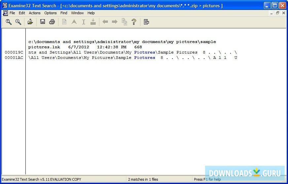
Task: Open the Options menu
Action: pyautogui.click(x=50, y=13)
